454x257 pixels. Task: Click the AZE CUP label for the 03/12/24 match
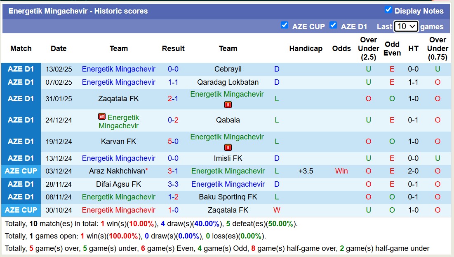[x=21, y=171]
